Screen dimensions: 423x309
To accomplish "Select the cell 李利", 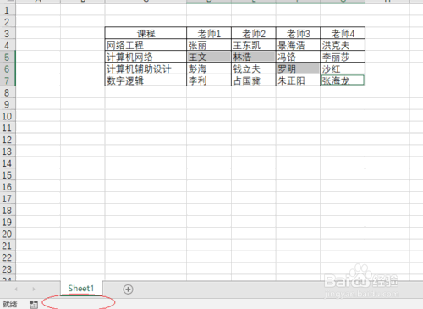I will click(209, 80).
